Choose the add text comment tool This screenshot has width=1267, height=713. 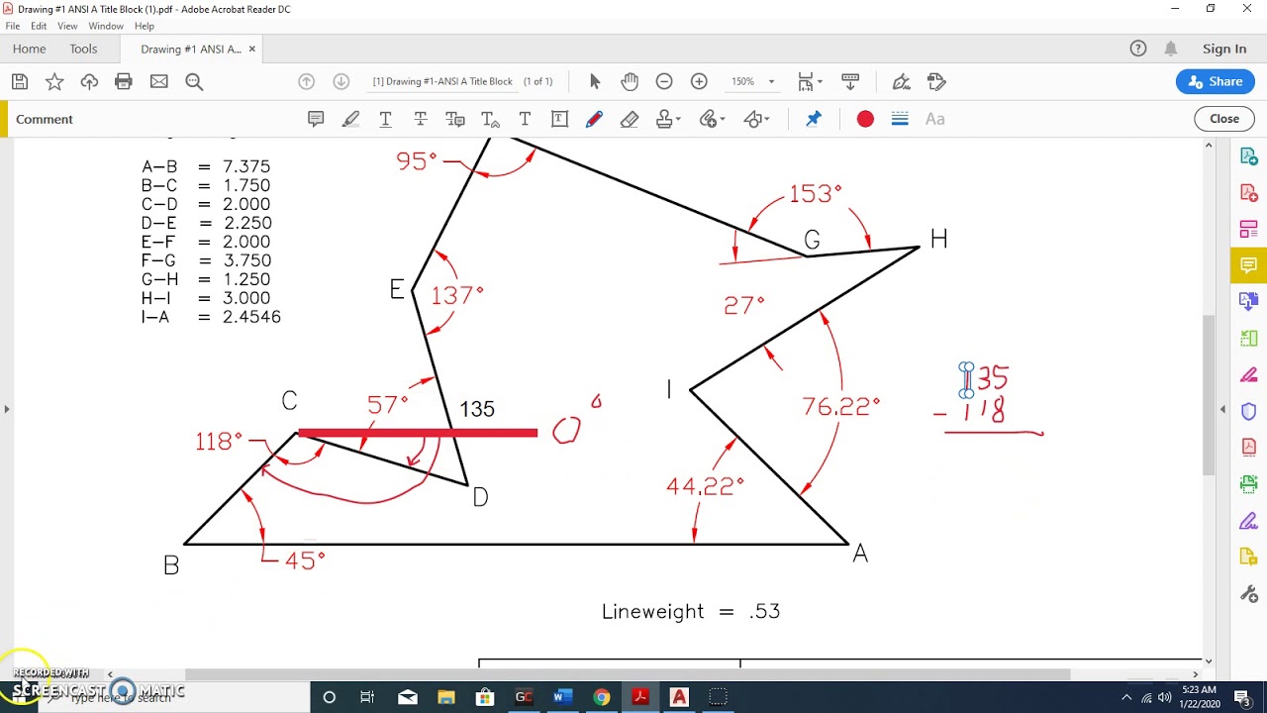pos(525,119)
